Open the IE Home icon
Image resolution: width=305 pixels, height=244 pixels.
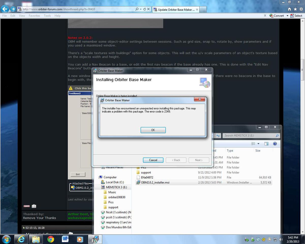[289, 9]
